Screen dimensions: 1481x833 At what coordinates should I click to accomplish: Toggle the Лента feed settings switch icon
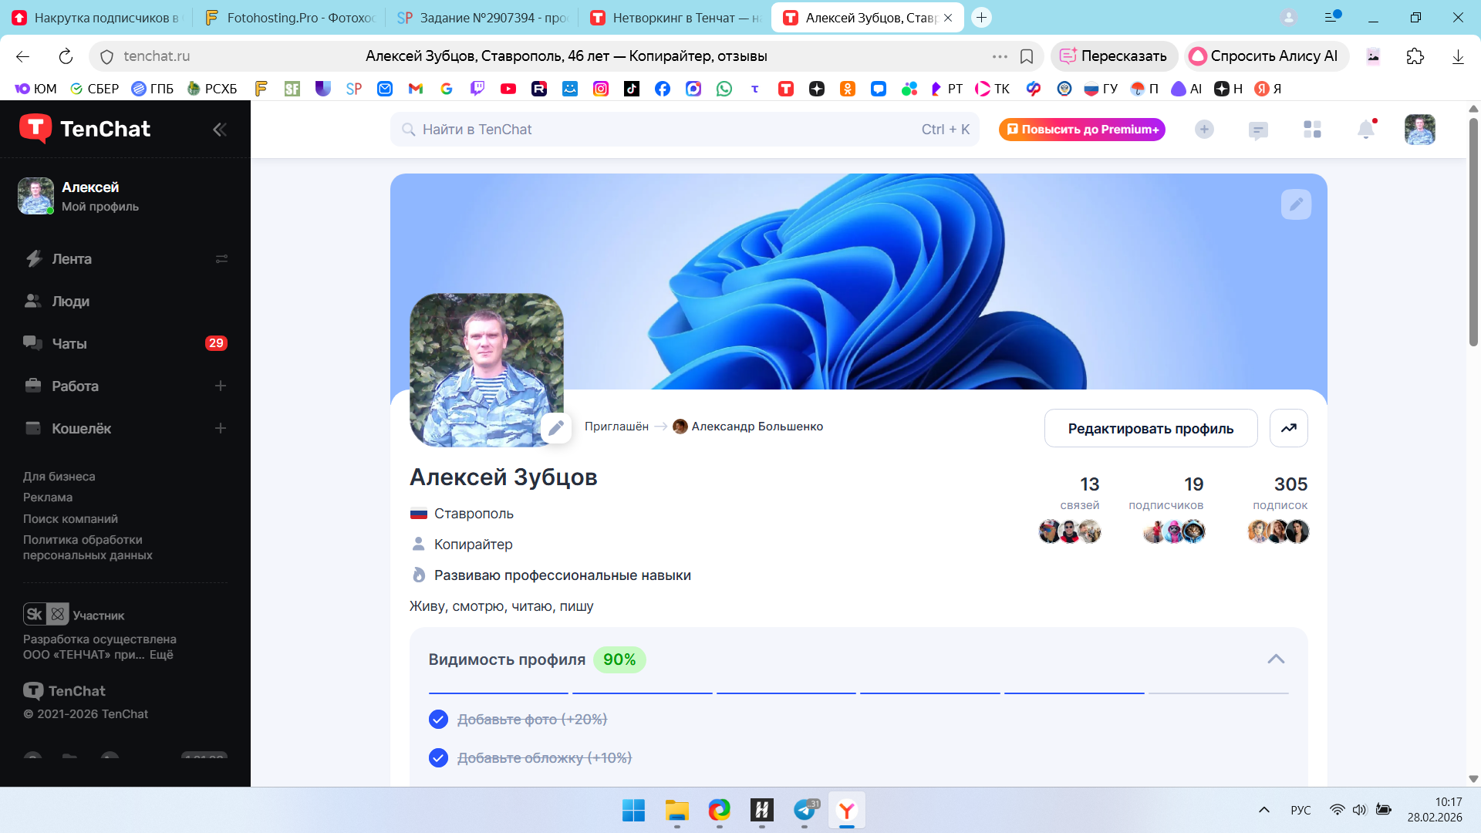[x=221, y=259]
